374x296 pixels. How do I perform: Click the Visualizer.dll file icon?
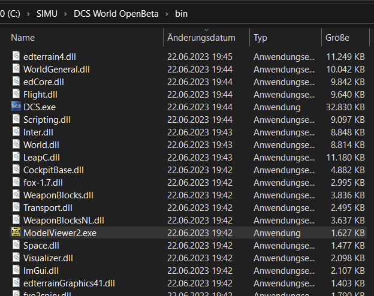coord(16,258)
